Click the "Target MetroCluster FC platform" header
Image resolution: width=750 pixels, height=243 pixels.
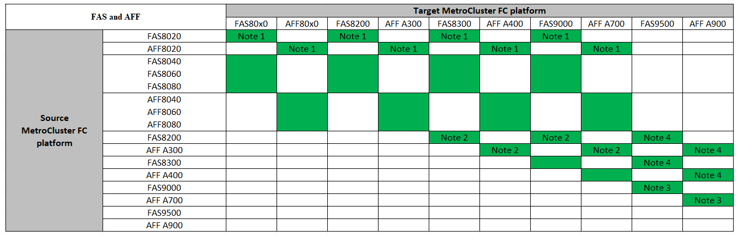[x=479, y=10]
